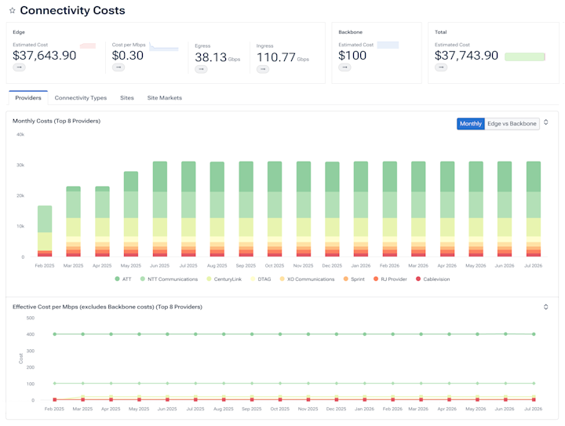
Task: Toggle ATT series in legend
Action: 123,279
